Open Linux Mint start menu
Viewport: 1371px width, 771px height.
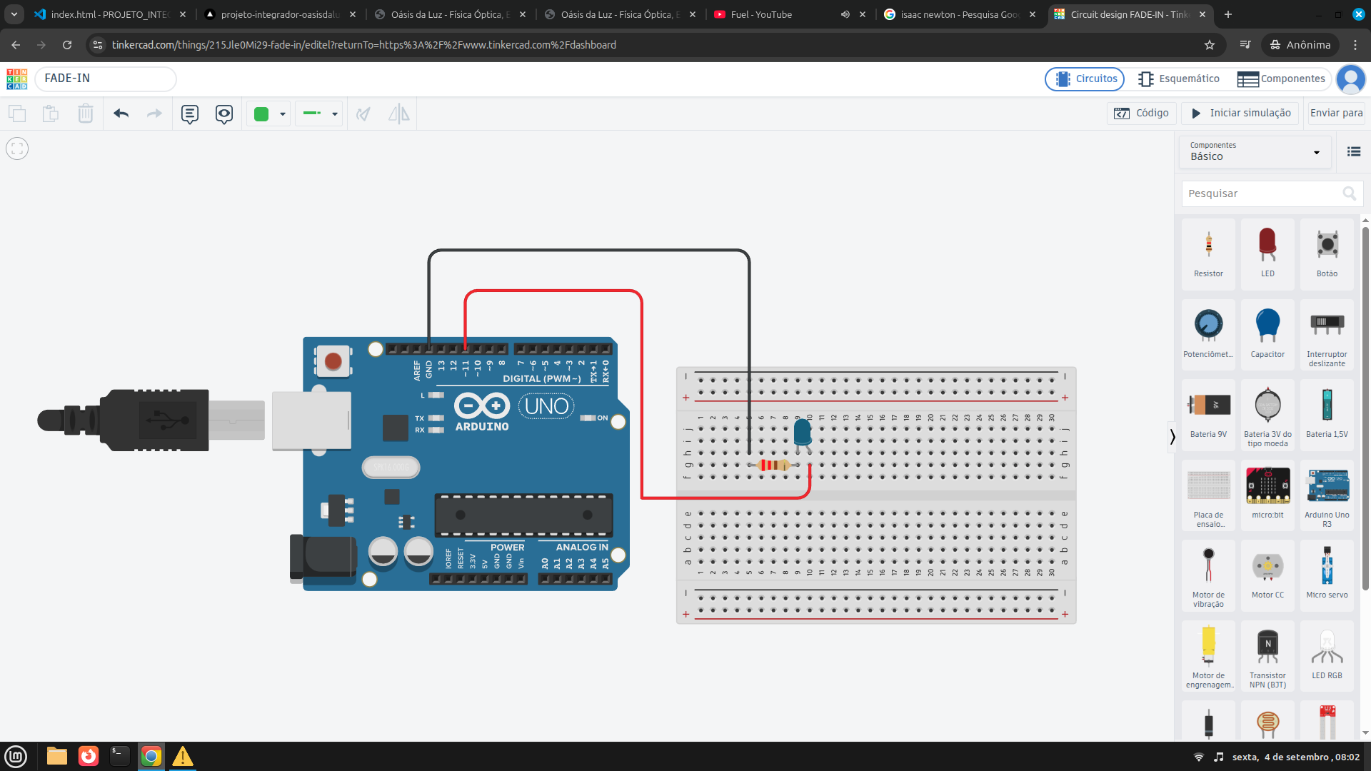16,756
